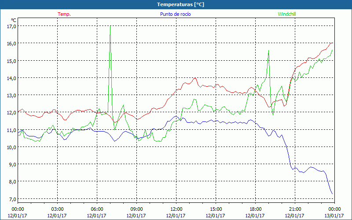Click the 21:00 time axis label
Viewport: 352px width, 220px height.
(295, 209)
